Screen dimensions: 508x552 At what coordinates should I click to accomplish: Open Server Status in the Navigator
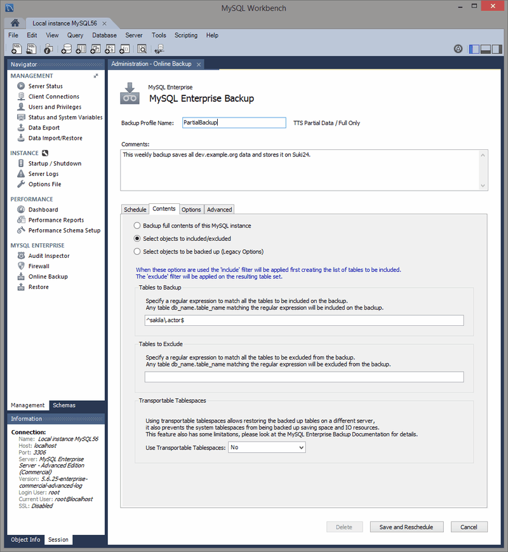click(46, 86)
